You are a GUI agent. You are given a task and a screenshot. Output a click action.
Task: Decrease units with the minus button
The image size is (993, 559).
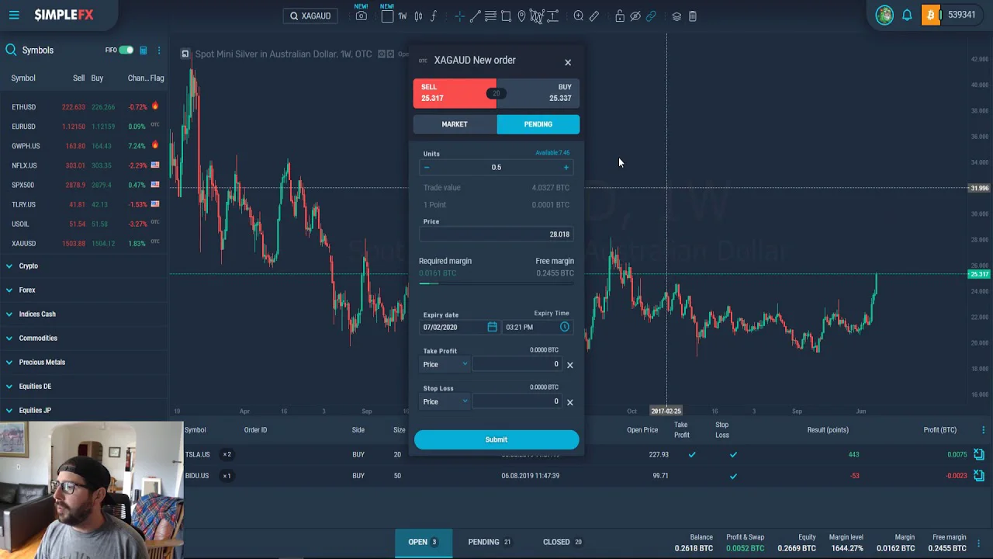tap(427, 167)
